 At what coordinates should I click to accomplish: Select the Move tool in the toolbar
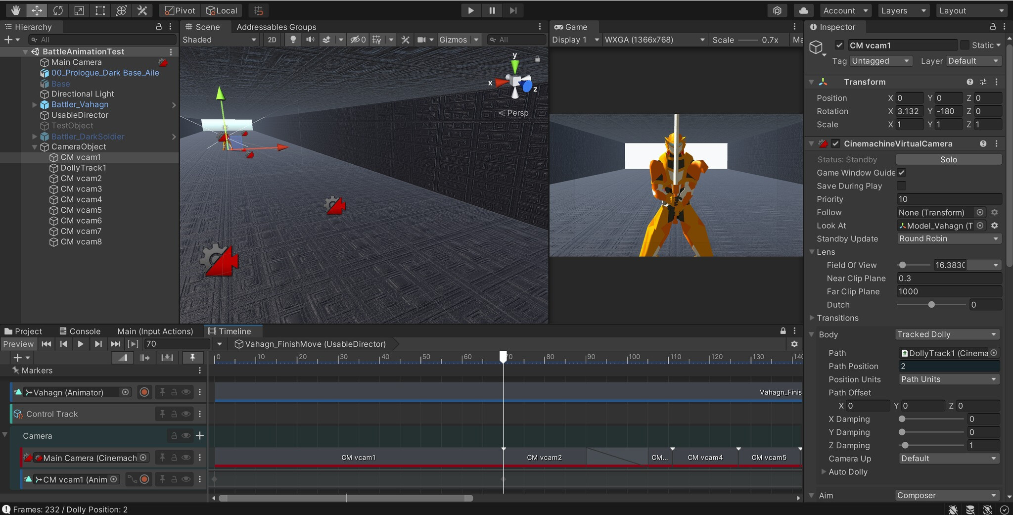37,10
